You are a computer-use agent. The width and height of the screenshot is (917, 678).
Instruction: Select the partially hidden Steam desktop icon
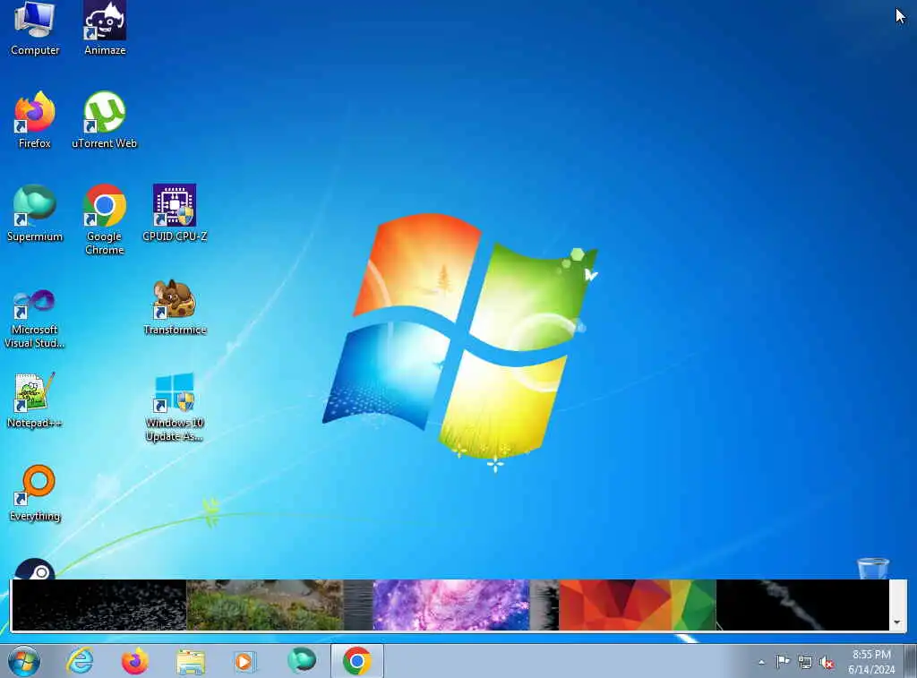click(35, 569)
